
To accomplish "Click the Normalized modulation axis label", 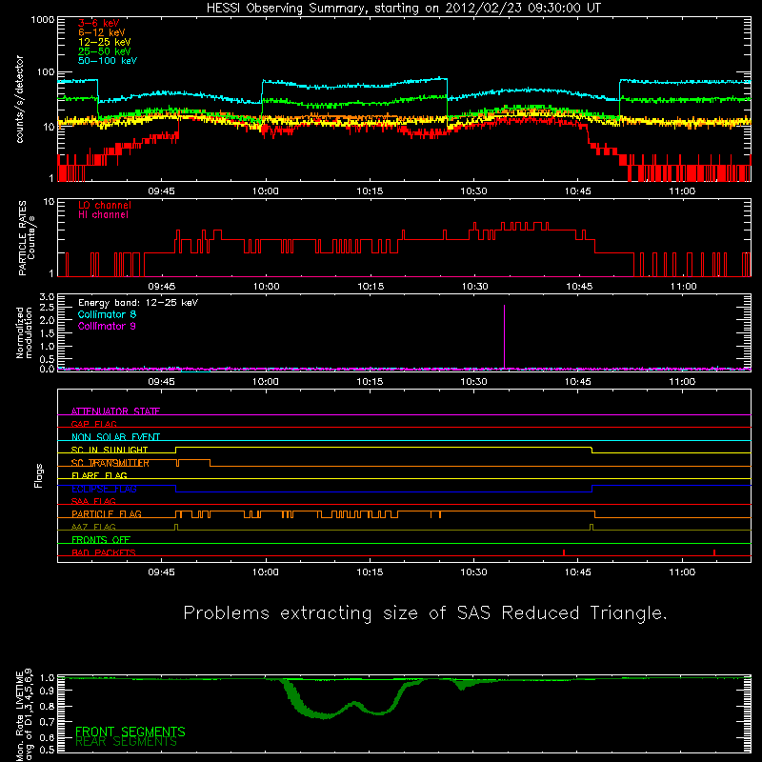I will click(x=24, y=332).
